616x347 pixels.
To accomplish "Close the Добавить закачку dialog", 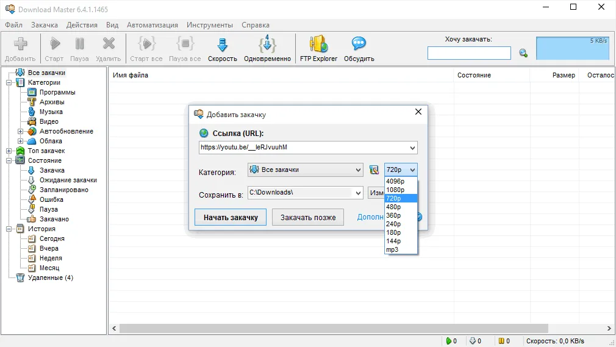I will [x=418, y=112].
